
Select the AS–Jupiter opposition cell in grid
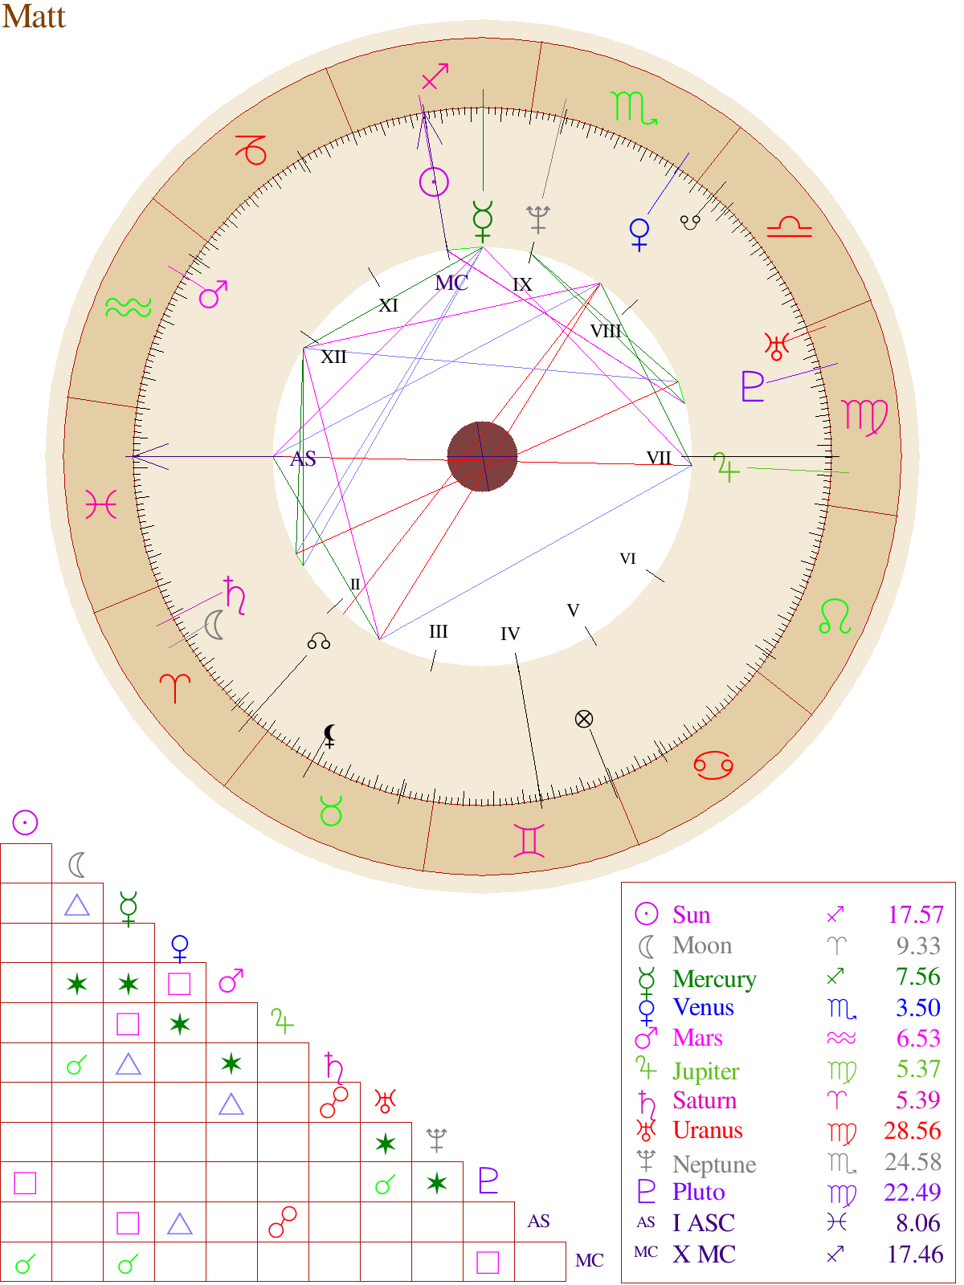[x=283, y=1222]
